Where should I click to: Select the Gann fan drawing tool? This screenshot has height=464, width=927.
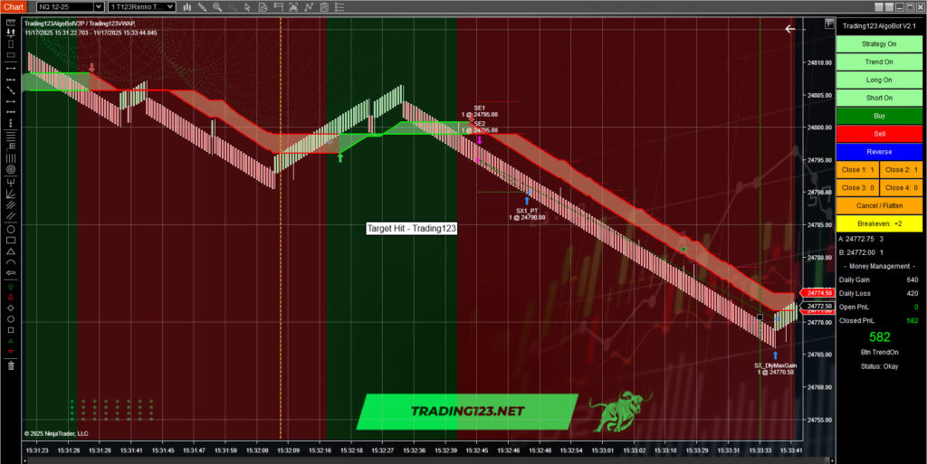(11, 193)
